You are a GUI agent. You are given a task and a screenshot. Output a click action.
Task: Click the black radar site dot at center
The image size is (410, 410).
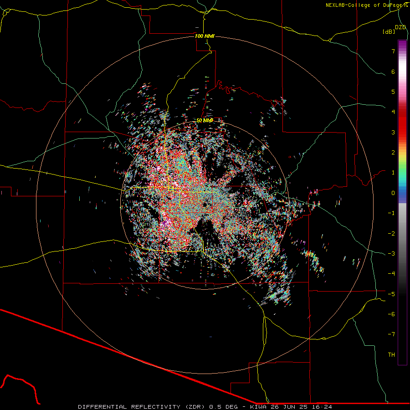click(205, 205)
